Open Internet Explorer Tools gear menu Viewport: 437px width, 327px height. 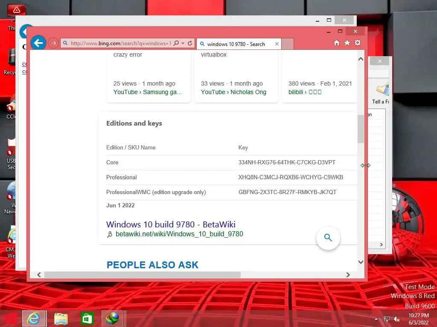pos(358,43)
